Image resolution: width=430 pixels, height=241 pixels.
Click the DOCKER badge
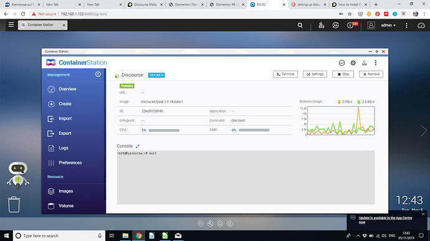pyautogui.click(x=156, y=75)
